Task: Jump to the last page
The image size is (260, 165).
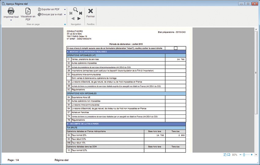Action: coord(80,13)
